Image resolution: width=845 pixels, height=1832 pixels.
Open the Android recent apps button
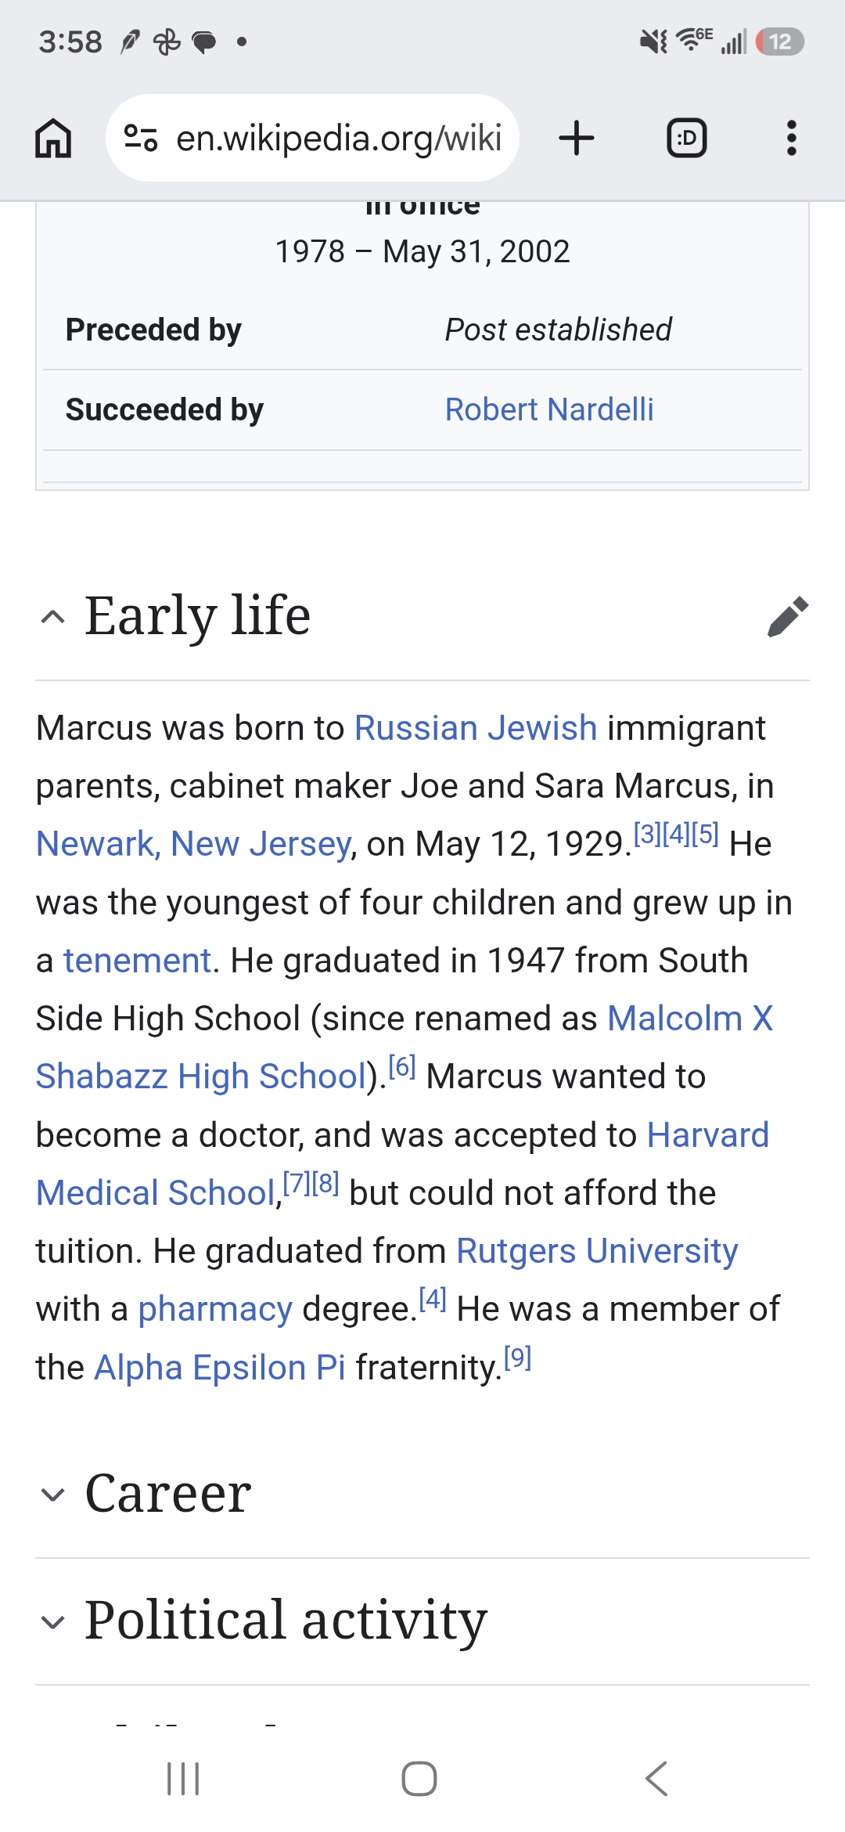183,1778
